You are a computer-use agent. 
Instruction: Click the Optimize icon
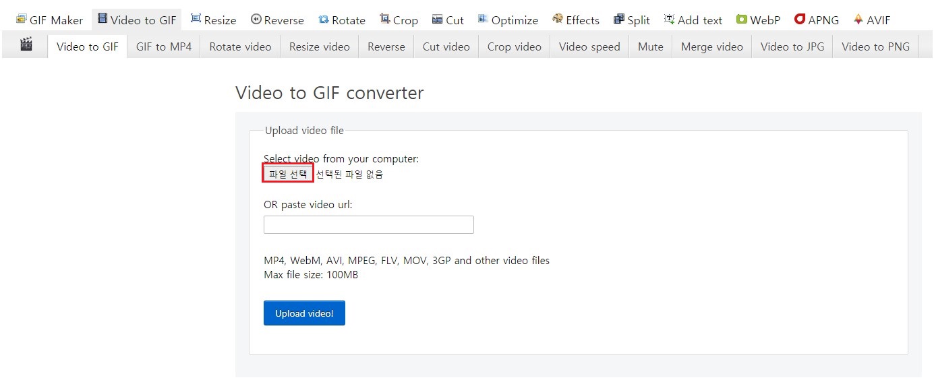point(483,19)
